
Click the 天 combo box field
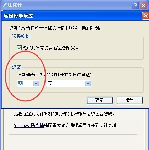pos(69,84)
